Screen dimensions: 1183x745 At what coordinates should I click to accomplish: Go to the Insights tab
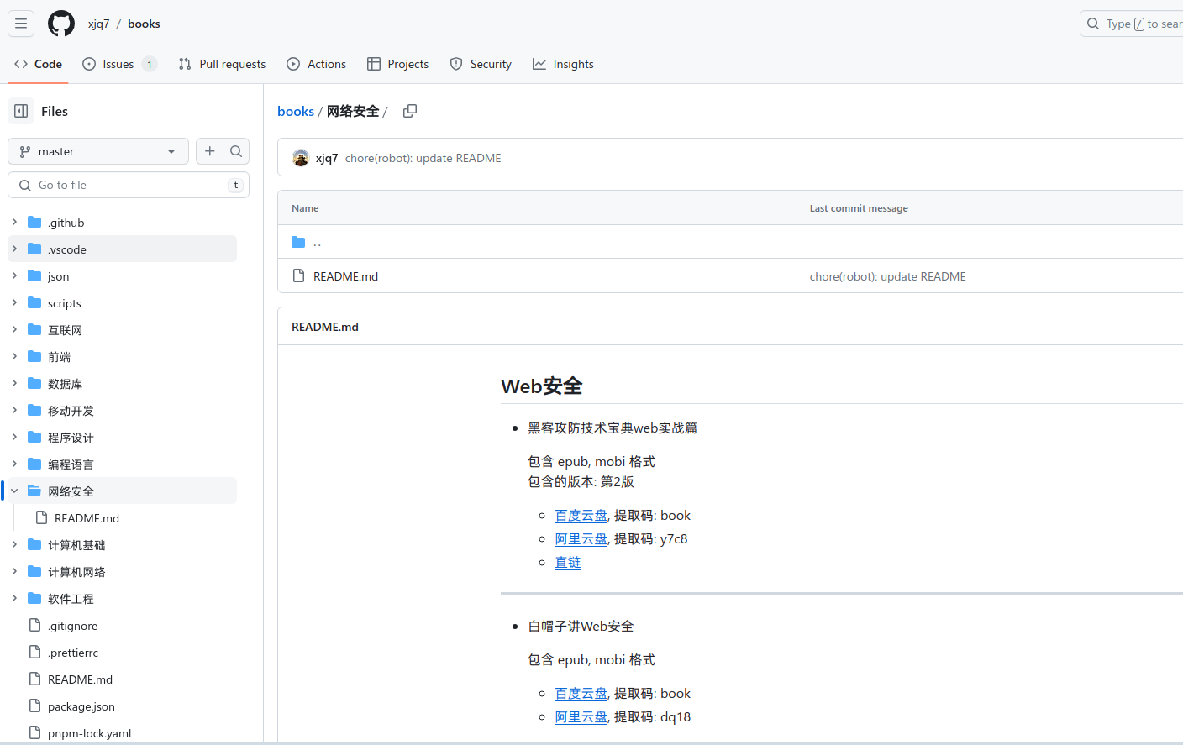click(x=563, y=64)
